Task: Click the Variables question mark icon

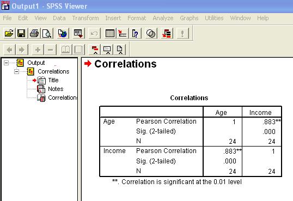Action: 135,33
